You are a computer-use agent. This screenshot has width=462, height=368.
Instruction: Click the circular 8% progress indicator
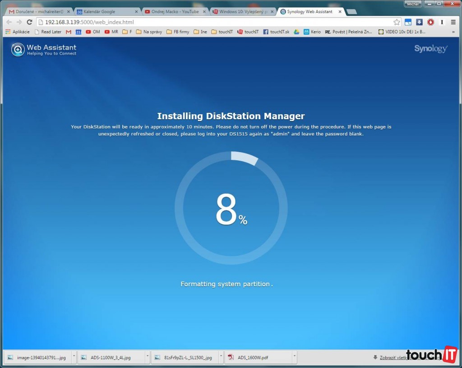tap(231, 208)
